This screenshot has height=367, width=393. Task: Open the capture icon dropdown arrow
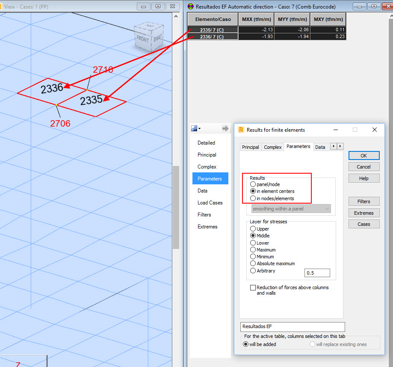point(199,128)
